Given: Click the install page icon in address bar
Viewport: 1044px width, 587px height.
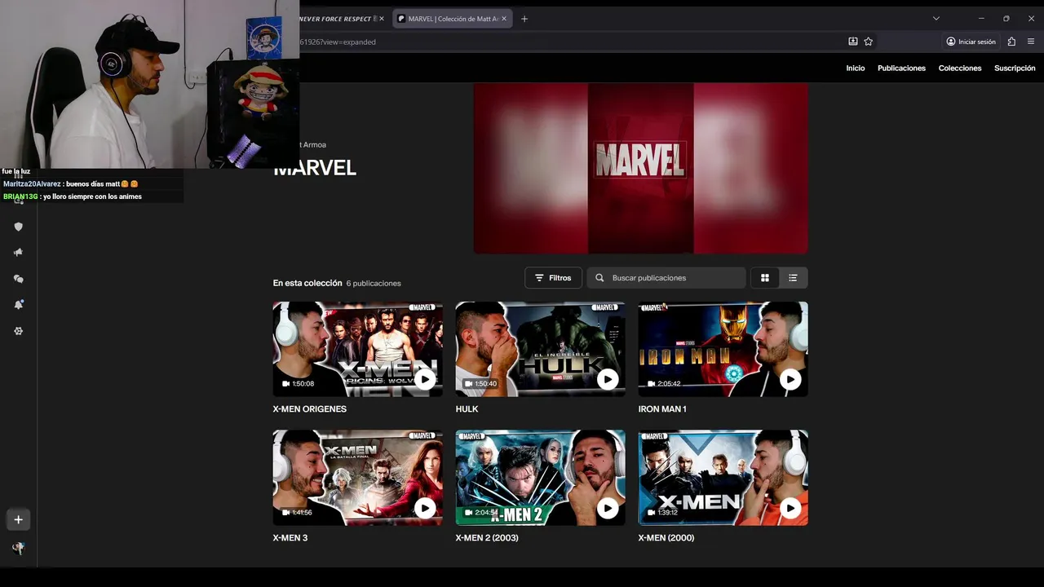Looking at the screenshot, I should [853, 42].
